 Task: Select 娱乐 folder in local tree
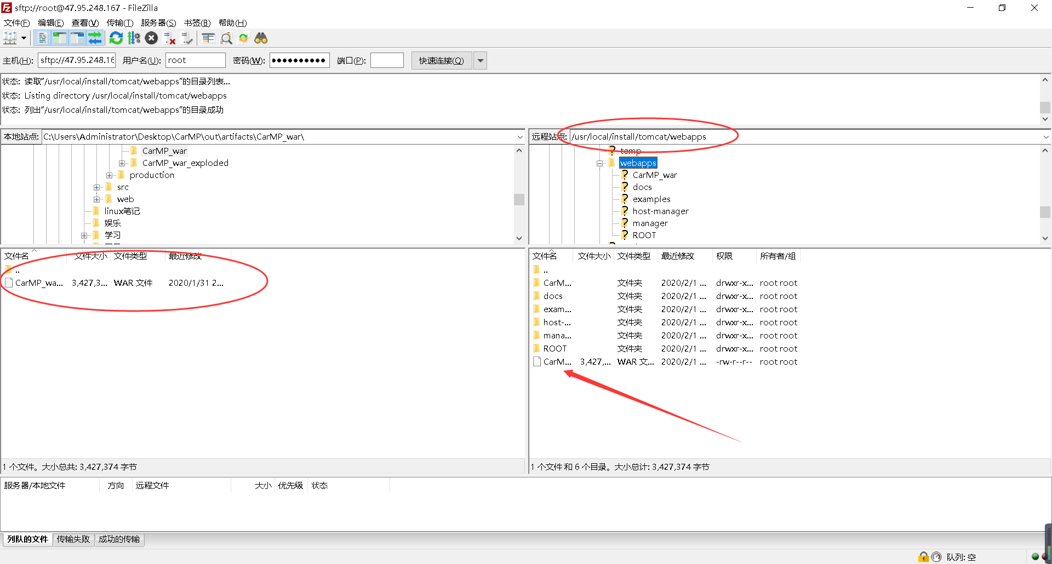coord(113,223)
